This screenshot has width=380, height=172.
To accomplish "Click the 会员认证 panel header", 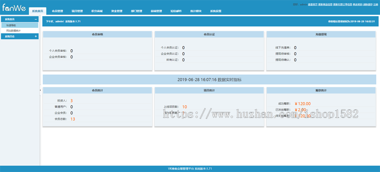I will 209,34.
